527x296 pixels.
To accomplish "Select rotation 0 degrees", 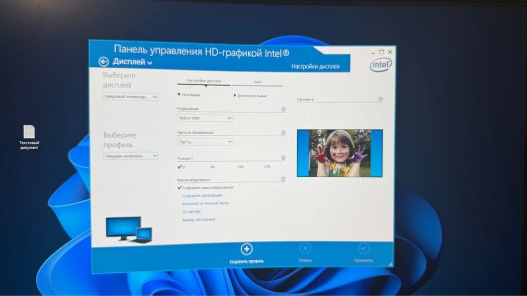I will [181, 167].
